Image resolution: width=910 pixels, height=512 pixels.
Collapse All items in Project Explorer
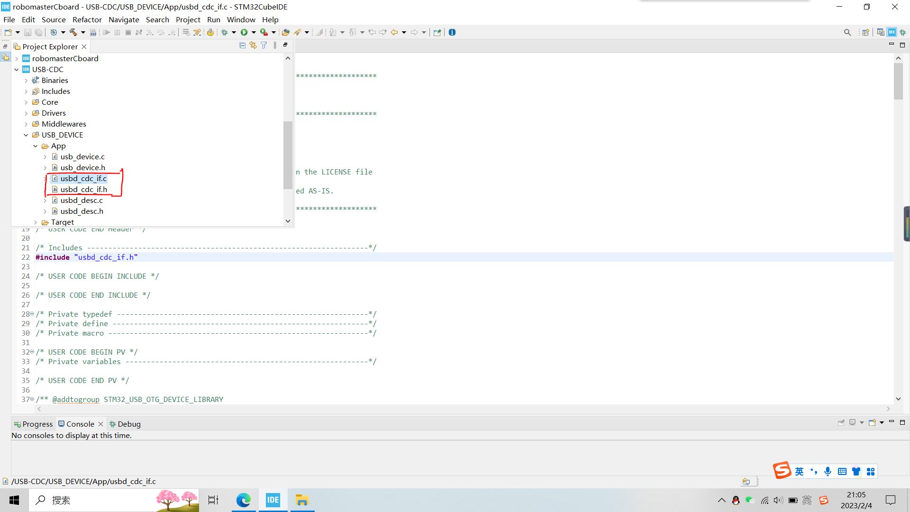click(242, 45)
